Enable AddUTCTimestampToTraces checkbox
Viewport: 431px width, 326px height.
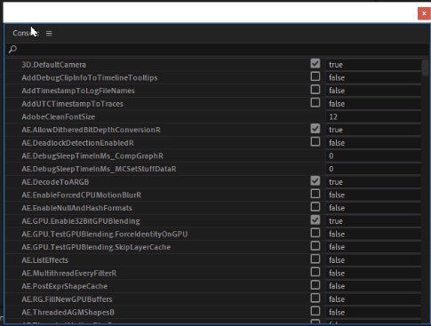(315, 102)
